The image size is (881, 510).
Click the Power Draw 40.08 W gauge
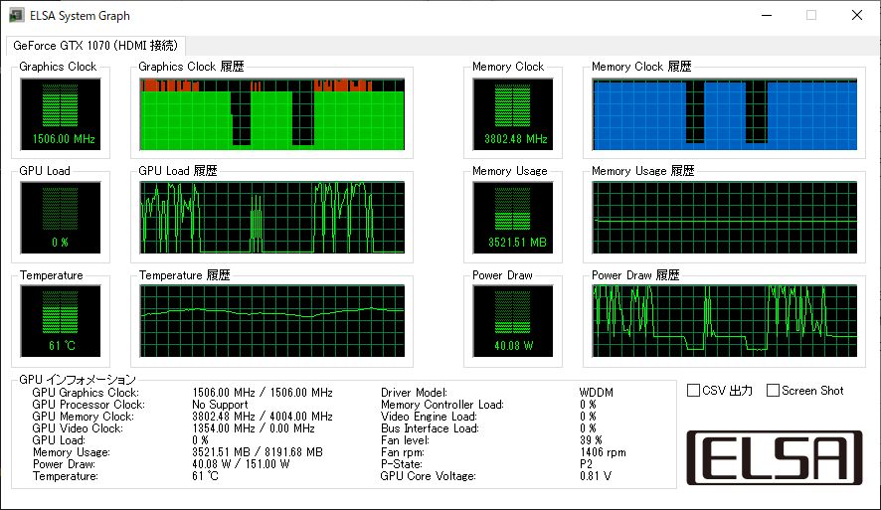pos(513,321)
